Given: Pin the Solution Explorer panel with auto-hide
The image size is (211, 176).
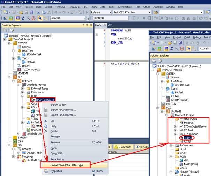Looking at the screenshot, I should (x=87, y=25).
